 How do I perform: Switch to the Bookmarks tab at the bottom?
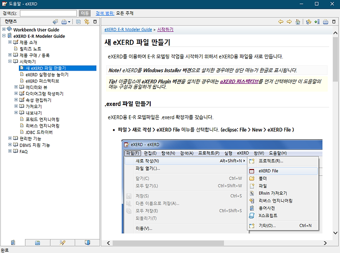pyautogui.click(x=87, y=242)
